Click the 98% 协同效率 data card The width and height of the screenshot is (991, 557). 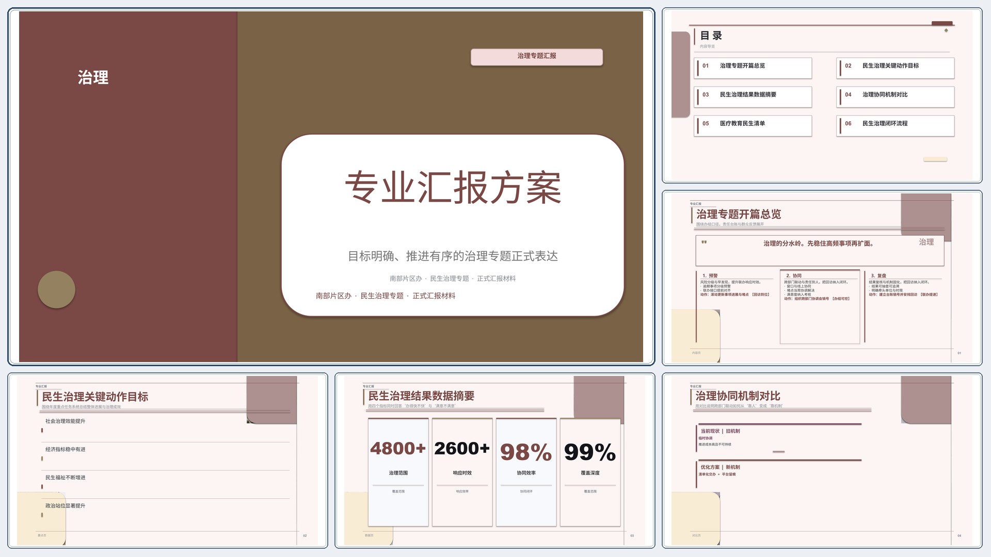[x=526, y=472]
